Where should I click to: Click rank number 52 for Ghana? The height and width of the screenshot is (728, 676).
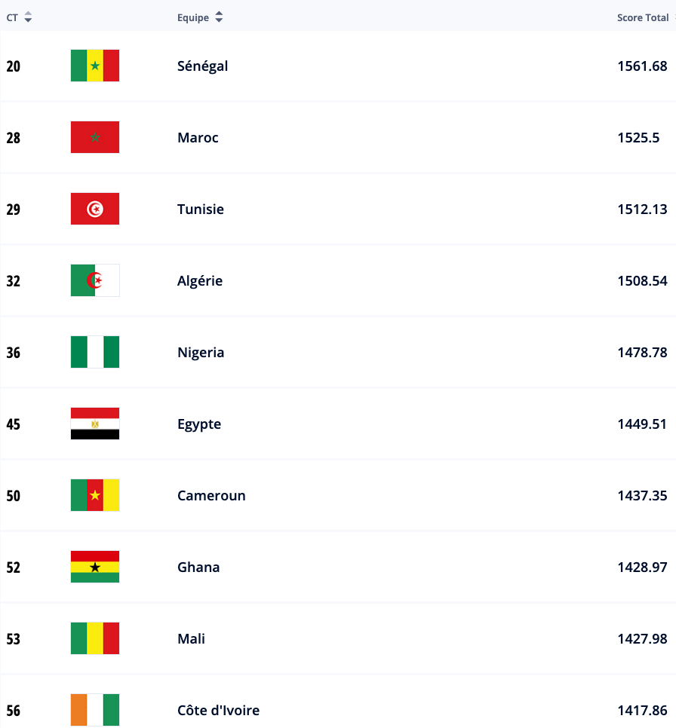click(x=14, y=567)
